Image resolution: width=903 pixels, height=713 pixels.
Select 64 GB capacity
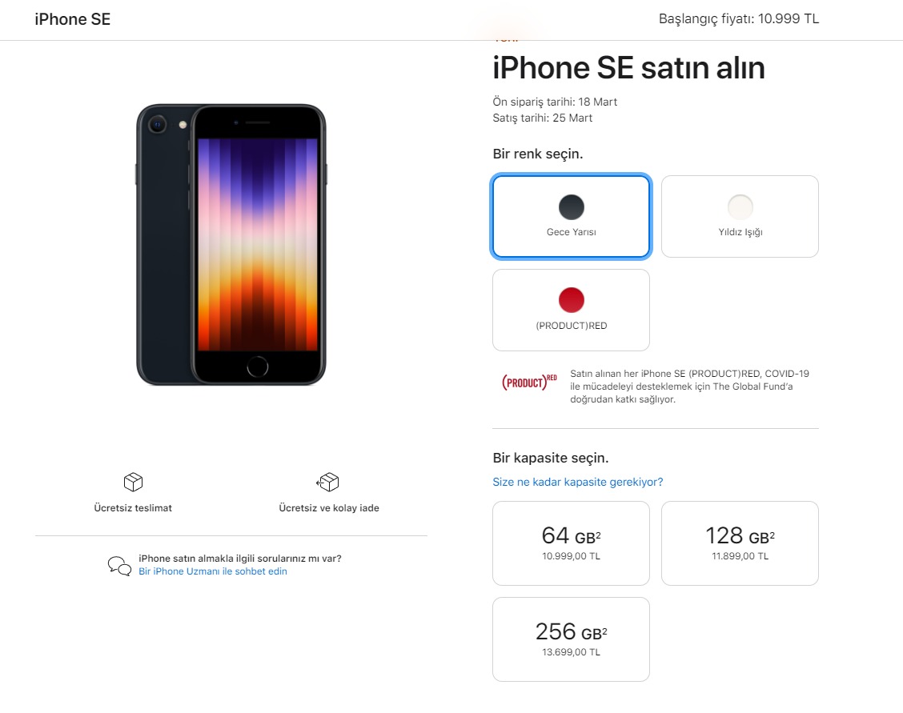[571, 543]
